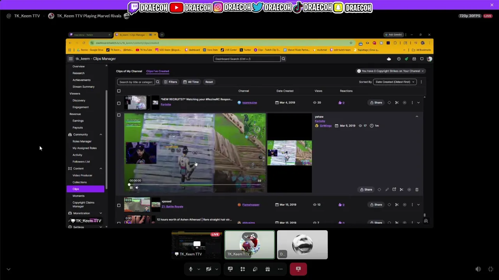Open the macdona Twitch browser tab
Screen dimensions: 499x280
point(90,35)
